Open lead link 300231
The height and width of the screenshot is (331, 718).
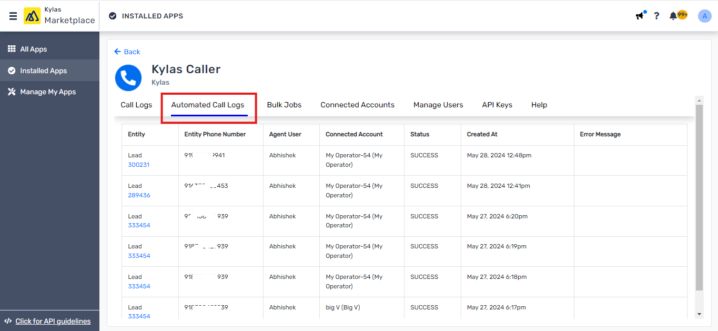tap(139, 165)
